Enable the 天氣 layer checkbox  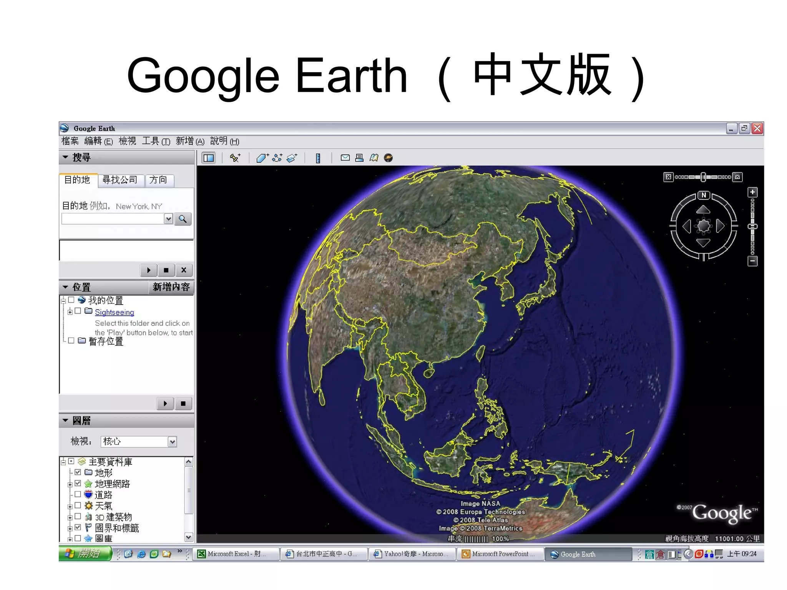pyautogui.click(x=78, y=505)
